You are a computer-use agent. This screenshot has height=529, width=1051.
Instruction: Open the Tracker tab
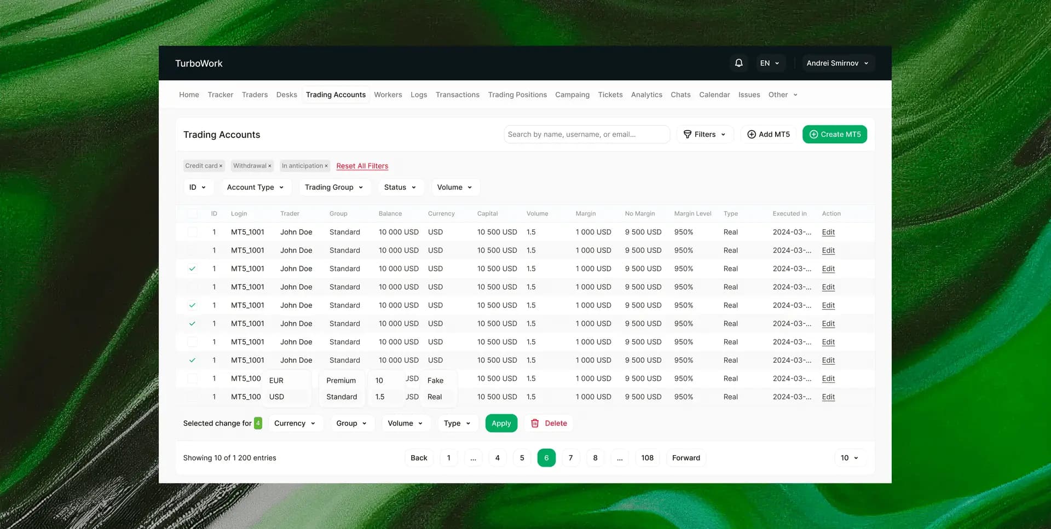(221, 95)
